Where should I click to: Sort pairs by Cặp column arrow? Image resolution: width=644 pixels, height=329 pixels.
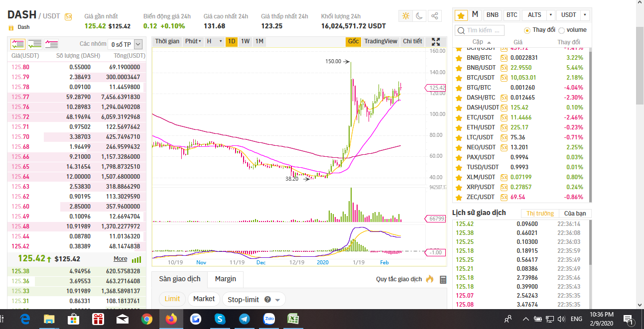tap(489, 43)
